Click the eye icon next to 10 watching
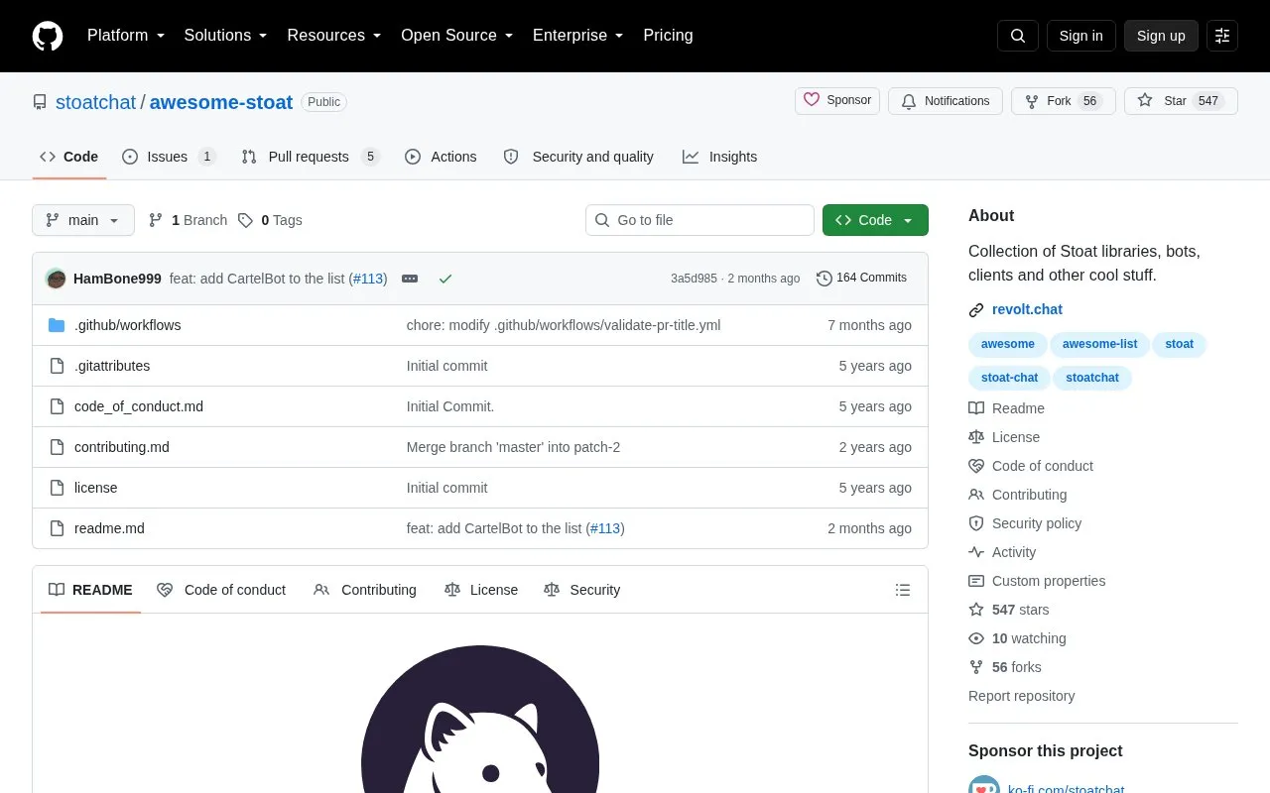 click(x=976, y=638)
